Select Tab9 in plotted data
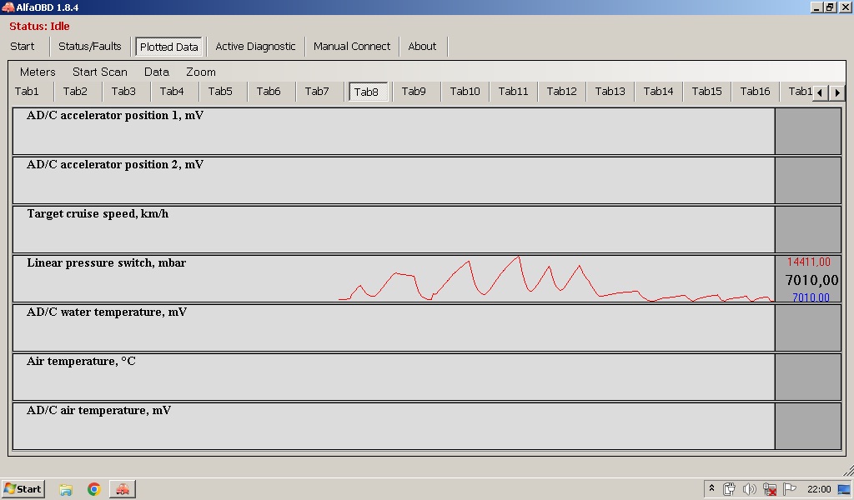Image resolution: width=854 pixels, height=500 pixels. [x=414, y=92]
